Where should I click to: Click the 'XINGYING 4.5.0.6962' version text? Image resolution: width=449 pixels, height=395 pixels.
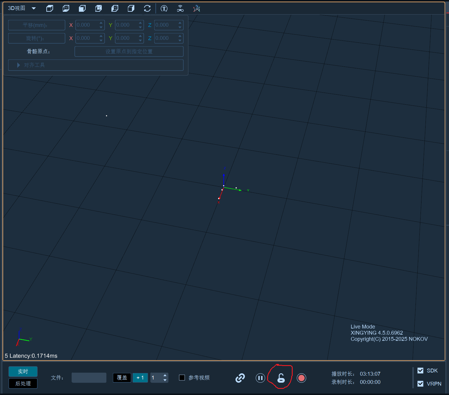click(377, 333)
